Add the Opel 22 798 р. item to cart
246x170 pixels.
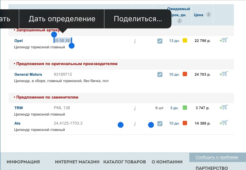click(x=224, y=40)
